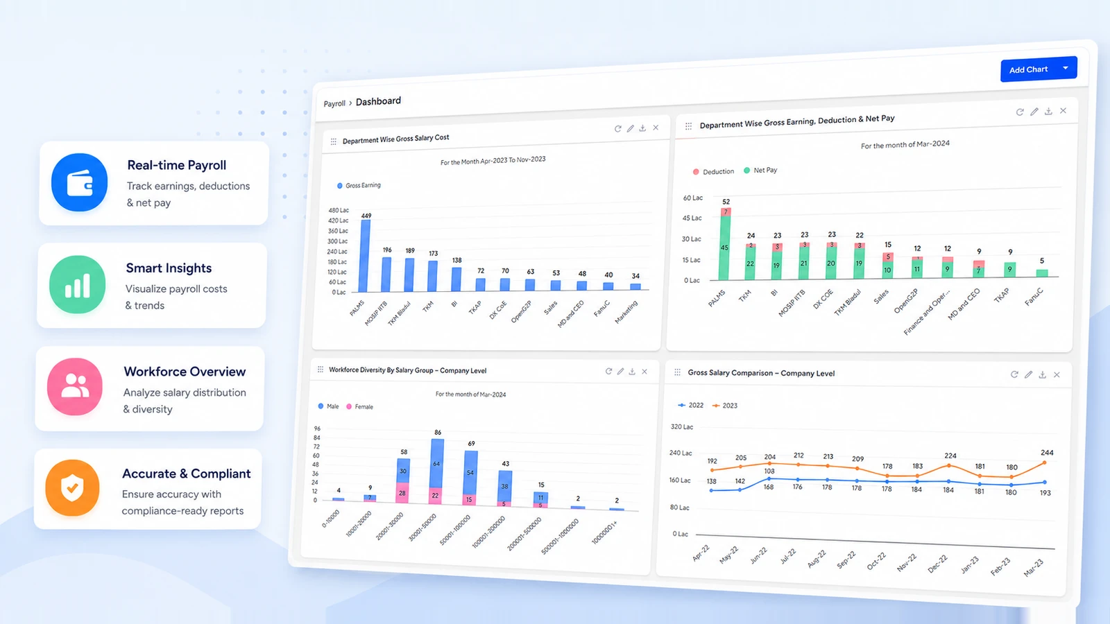Toggle the 2022 line series legend
The width and height of the screenshot is (1110, 624).
(x=691, y=405)
